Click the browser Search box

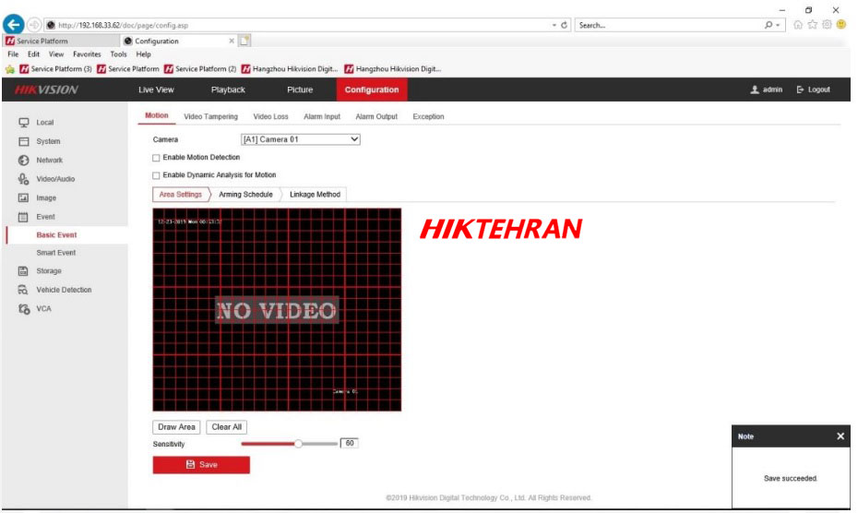671,25
